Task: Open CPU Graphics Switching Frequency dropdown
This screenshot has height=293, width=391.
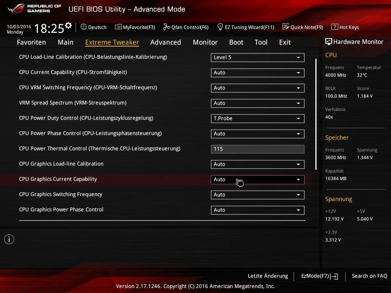Action: pos(258,195)
